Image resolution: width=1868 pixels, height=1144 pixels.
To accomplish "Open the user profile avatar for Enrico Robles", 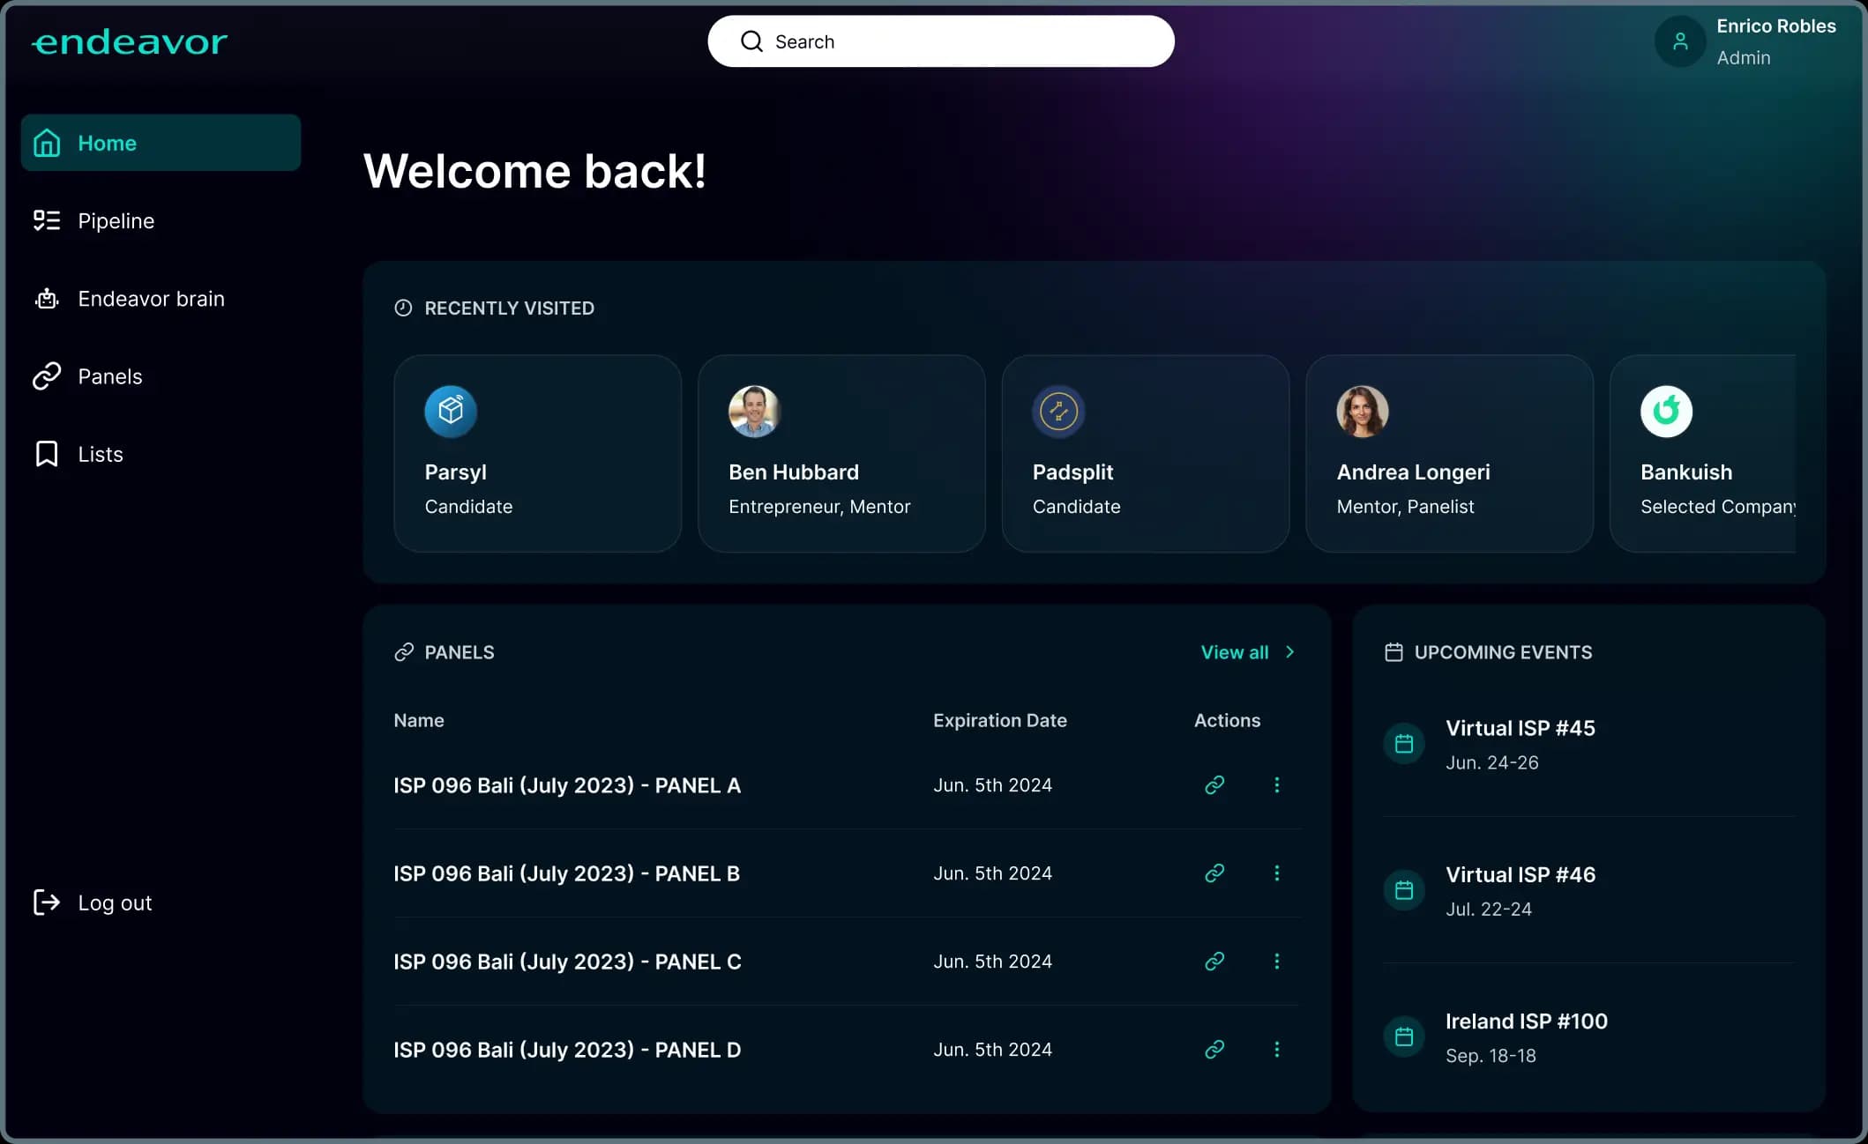I will coord(1679,41).
